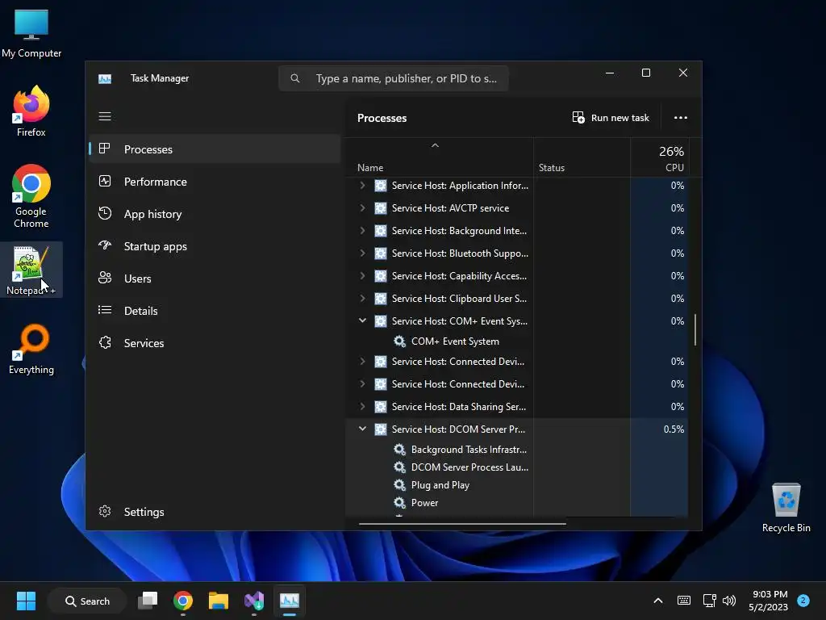Select the App history clock icon

(x=105, y=213)
